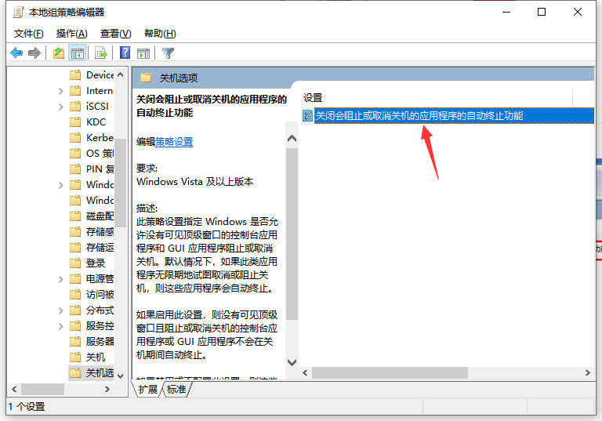The width and height of the screenshot is (602, 421).
Task: Expand the iSCSI tree node
Action: [61, 106]
